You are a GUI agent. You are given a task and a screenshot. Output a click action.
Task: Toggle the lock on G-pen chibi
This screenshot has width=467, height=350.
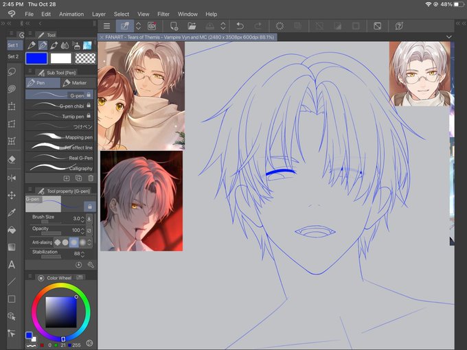coord(89,106)
